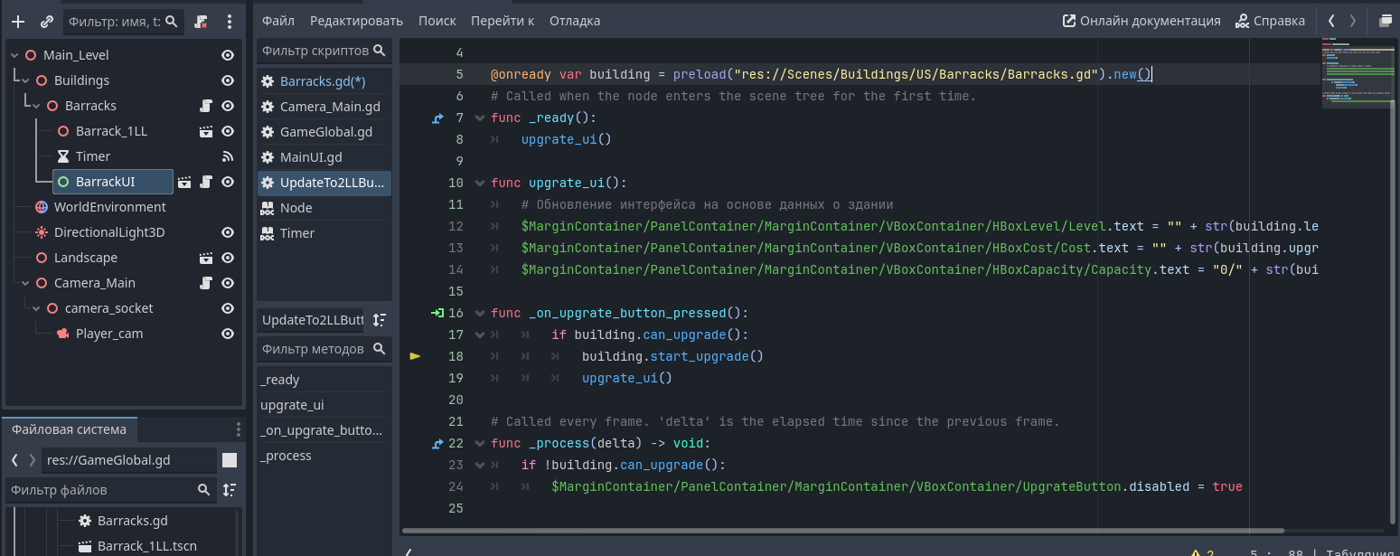This screenshot has height=556, width=1400.
Task: Toggle visibility of Main_Level root node
Action: click(228, 55)
